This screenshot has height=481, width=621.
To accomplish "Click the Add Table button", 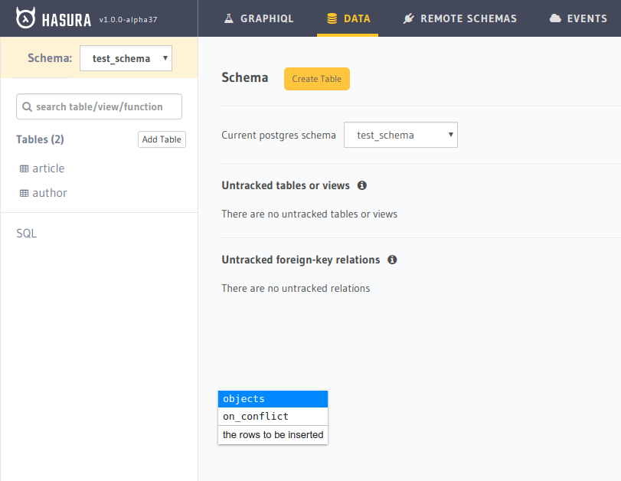I will [162, 139].
